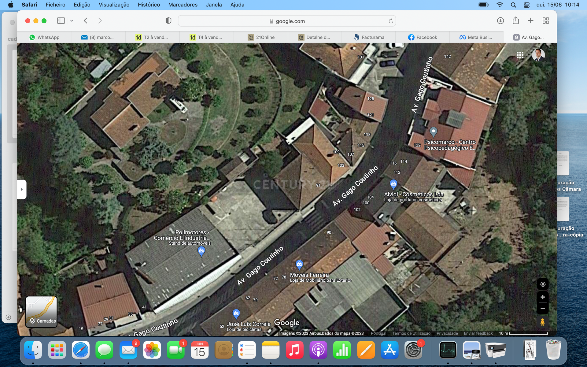Image resolution: width=587 pixels, height=367 pixels.
Task: Show Safari downloads
Action: pos(500,21)
